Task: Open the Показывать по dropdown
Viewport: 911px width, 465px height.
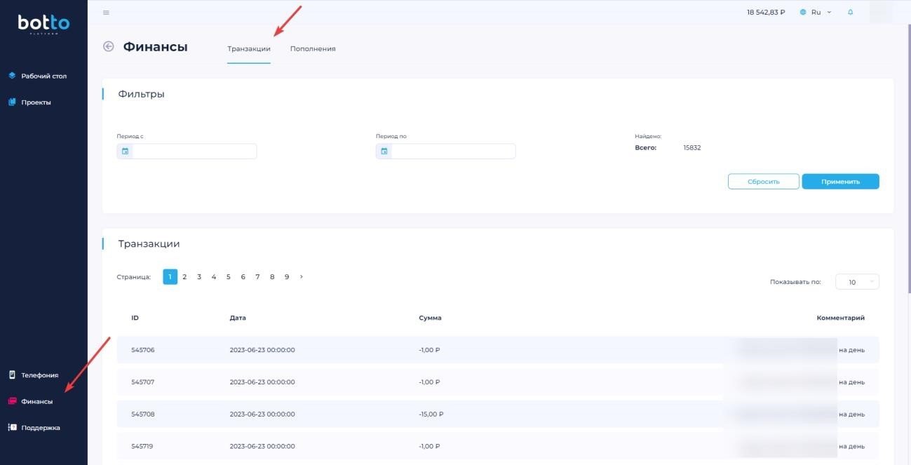Action: [x=857, y=282]
